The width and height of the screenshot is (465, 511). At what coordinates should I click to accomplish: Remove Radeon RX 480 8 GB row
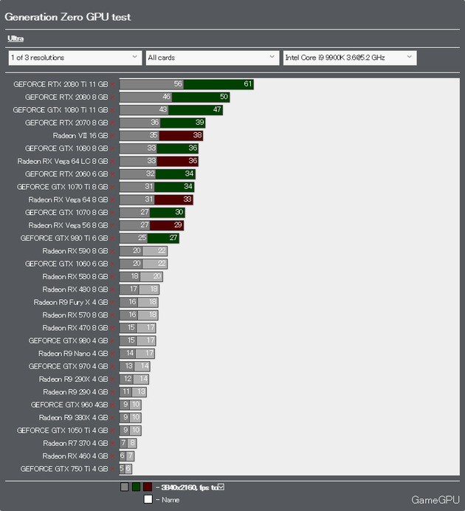click(112, 289)
